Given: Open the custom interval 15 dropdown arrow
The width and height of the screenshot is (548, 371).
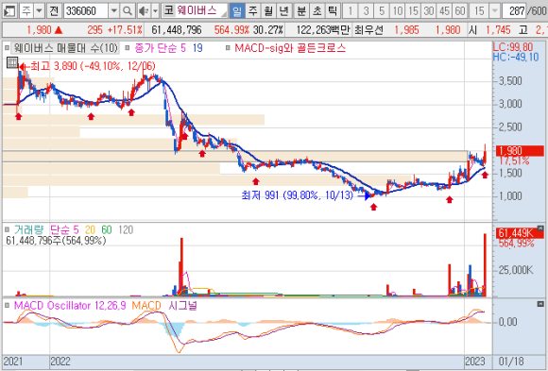Looking at the screenshot, I should [494, 10].
